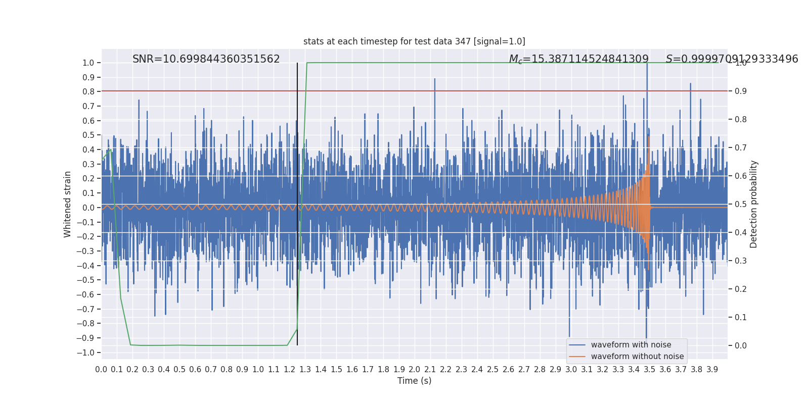Select the 'waveform with noise' legend label

pyautogui.click(x=631, y=345)
